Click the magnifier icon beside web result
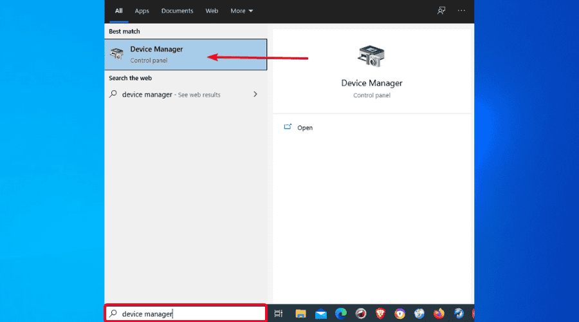 coord(113,94)
